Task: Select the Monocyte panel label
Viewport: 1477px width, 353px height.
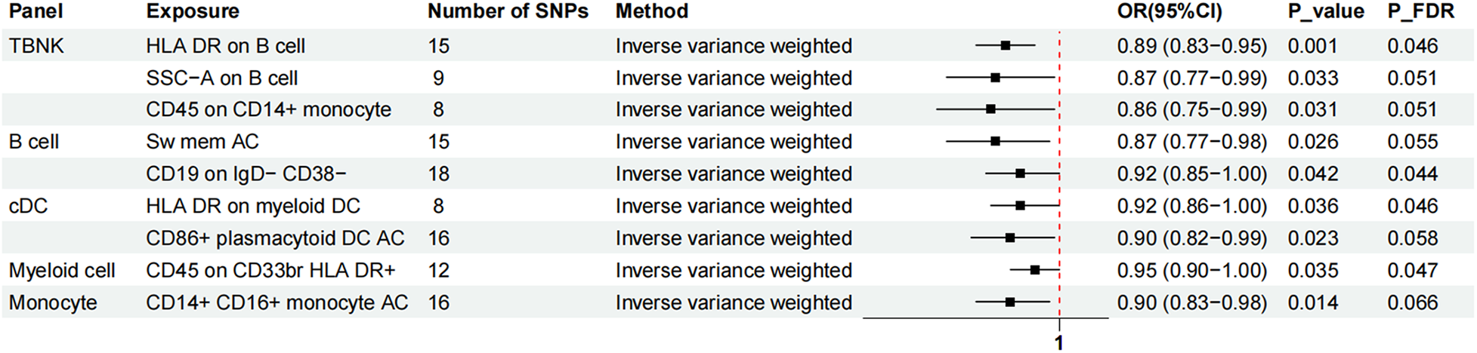Action: (53, 302)
